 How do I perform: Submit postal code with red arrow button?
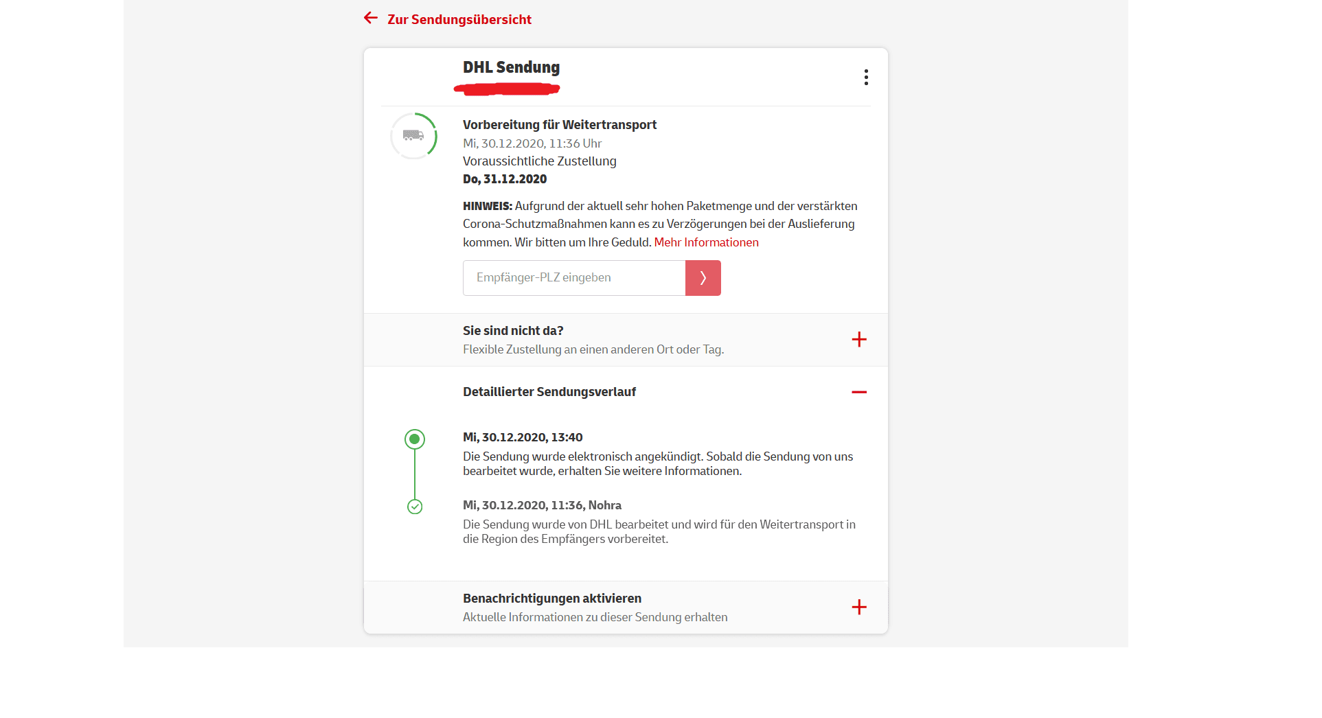tap(703, 278)
